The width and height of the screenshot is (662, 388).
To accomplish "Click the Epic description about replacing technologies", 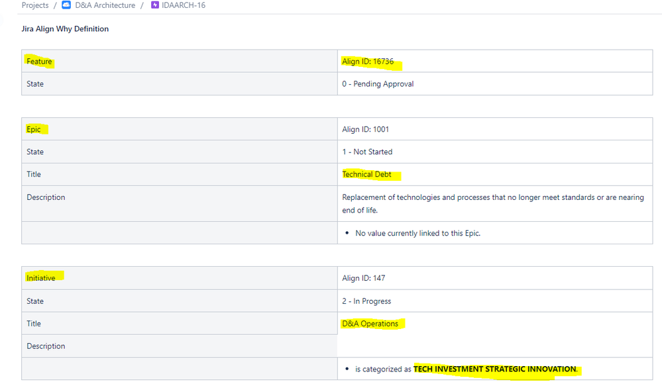I will click(x=490, y=203).
